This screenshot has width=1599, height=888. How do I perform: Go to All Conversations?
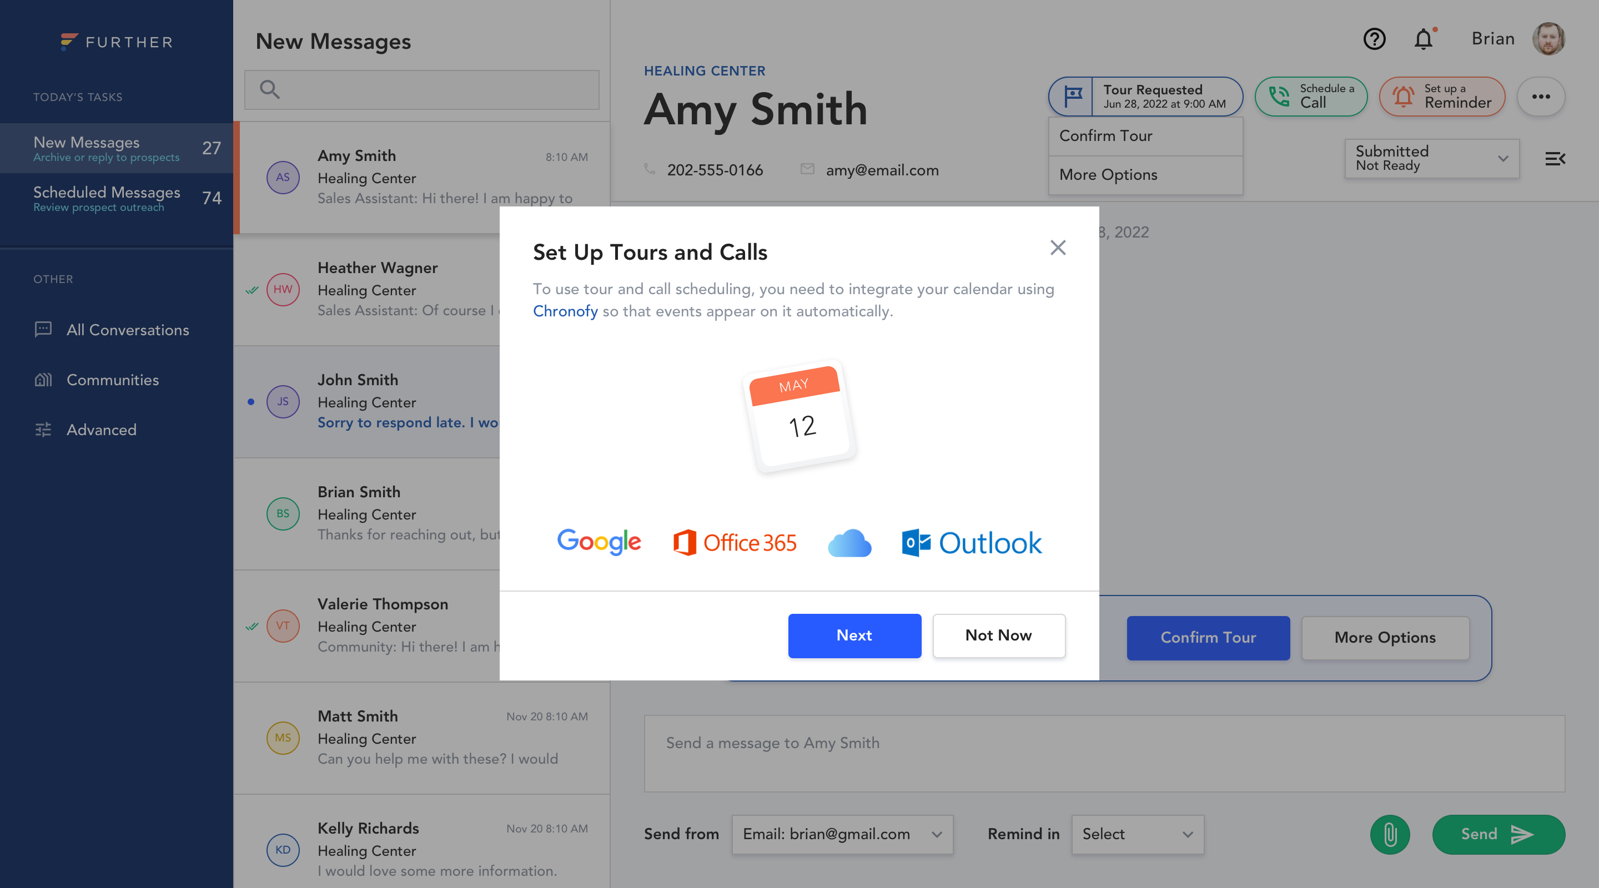112,330
